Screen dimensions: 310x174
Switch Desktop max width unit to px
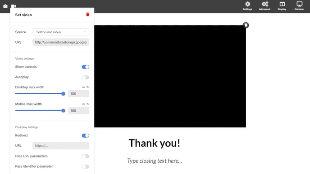(x=83, y=87)
